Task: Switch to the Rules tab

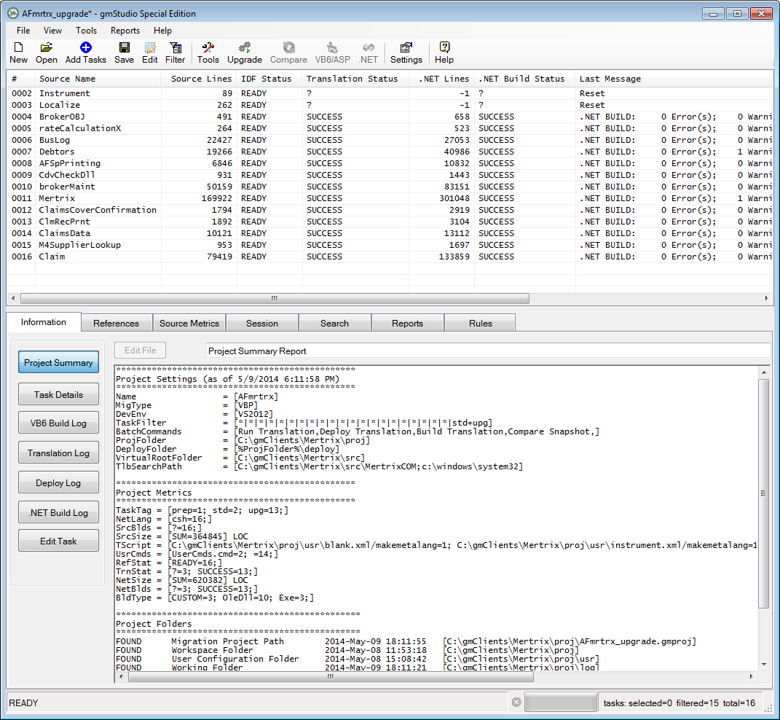Action: coord(481,324)
